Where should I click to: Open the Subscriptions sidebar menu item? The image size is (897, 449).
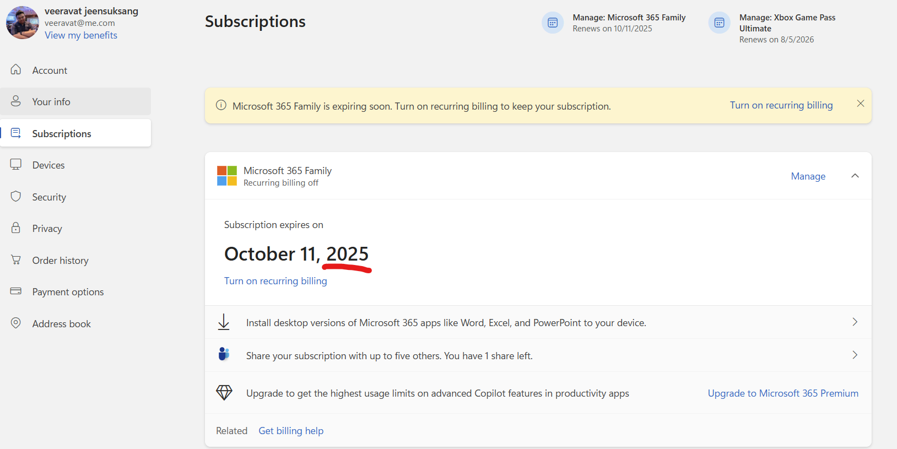click(62, 134)
